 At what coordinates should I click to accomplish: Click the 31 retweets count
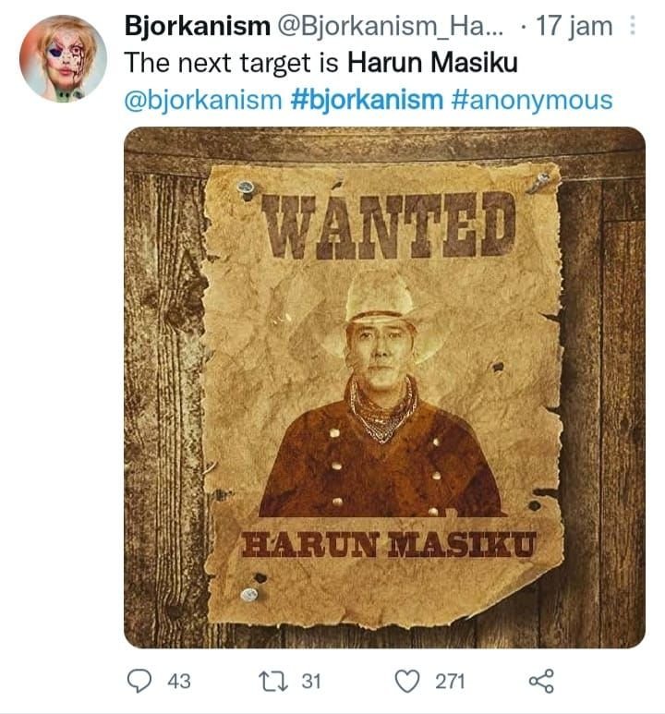click(310, 682)
